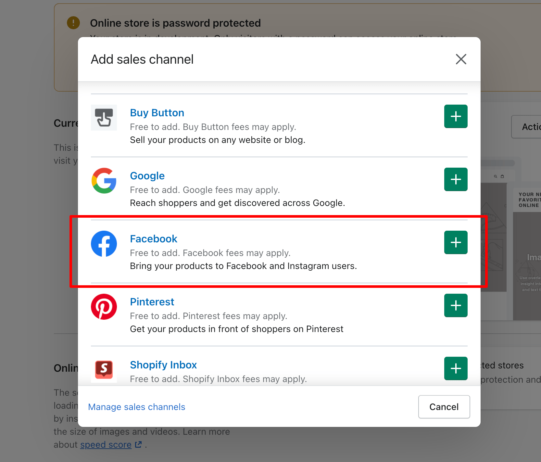Viewport: 541px width, 462px height.
Task: Click the Google channel logo
Action: click(104, 181)
